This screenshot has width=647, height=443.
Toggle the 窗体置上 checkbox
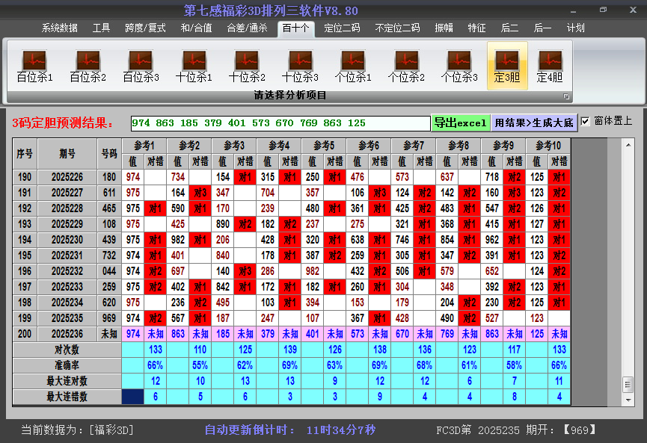(586, 122)
